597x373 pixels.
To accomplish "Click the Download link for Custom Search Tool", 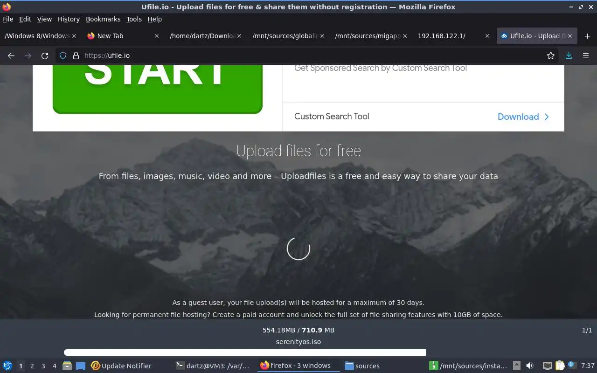I will [x=518, y=117].
